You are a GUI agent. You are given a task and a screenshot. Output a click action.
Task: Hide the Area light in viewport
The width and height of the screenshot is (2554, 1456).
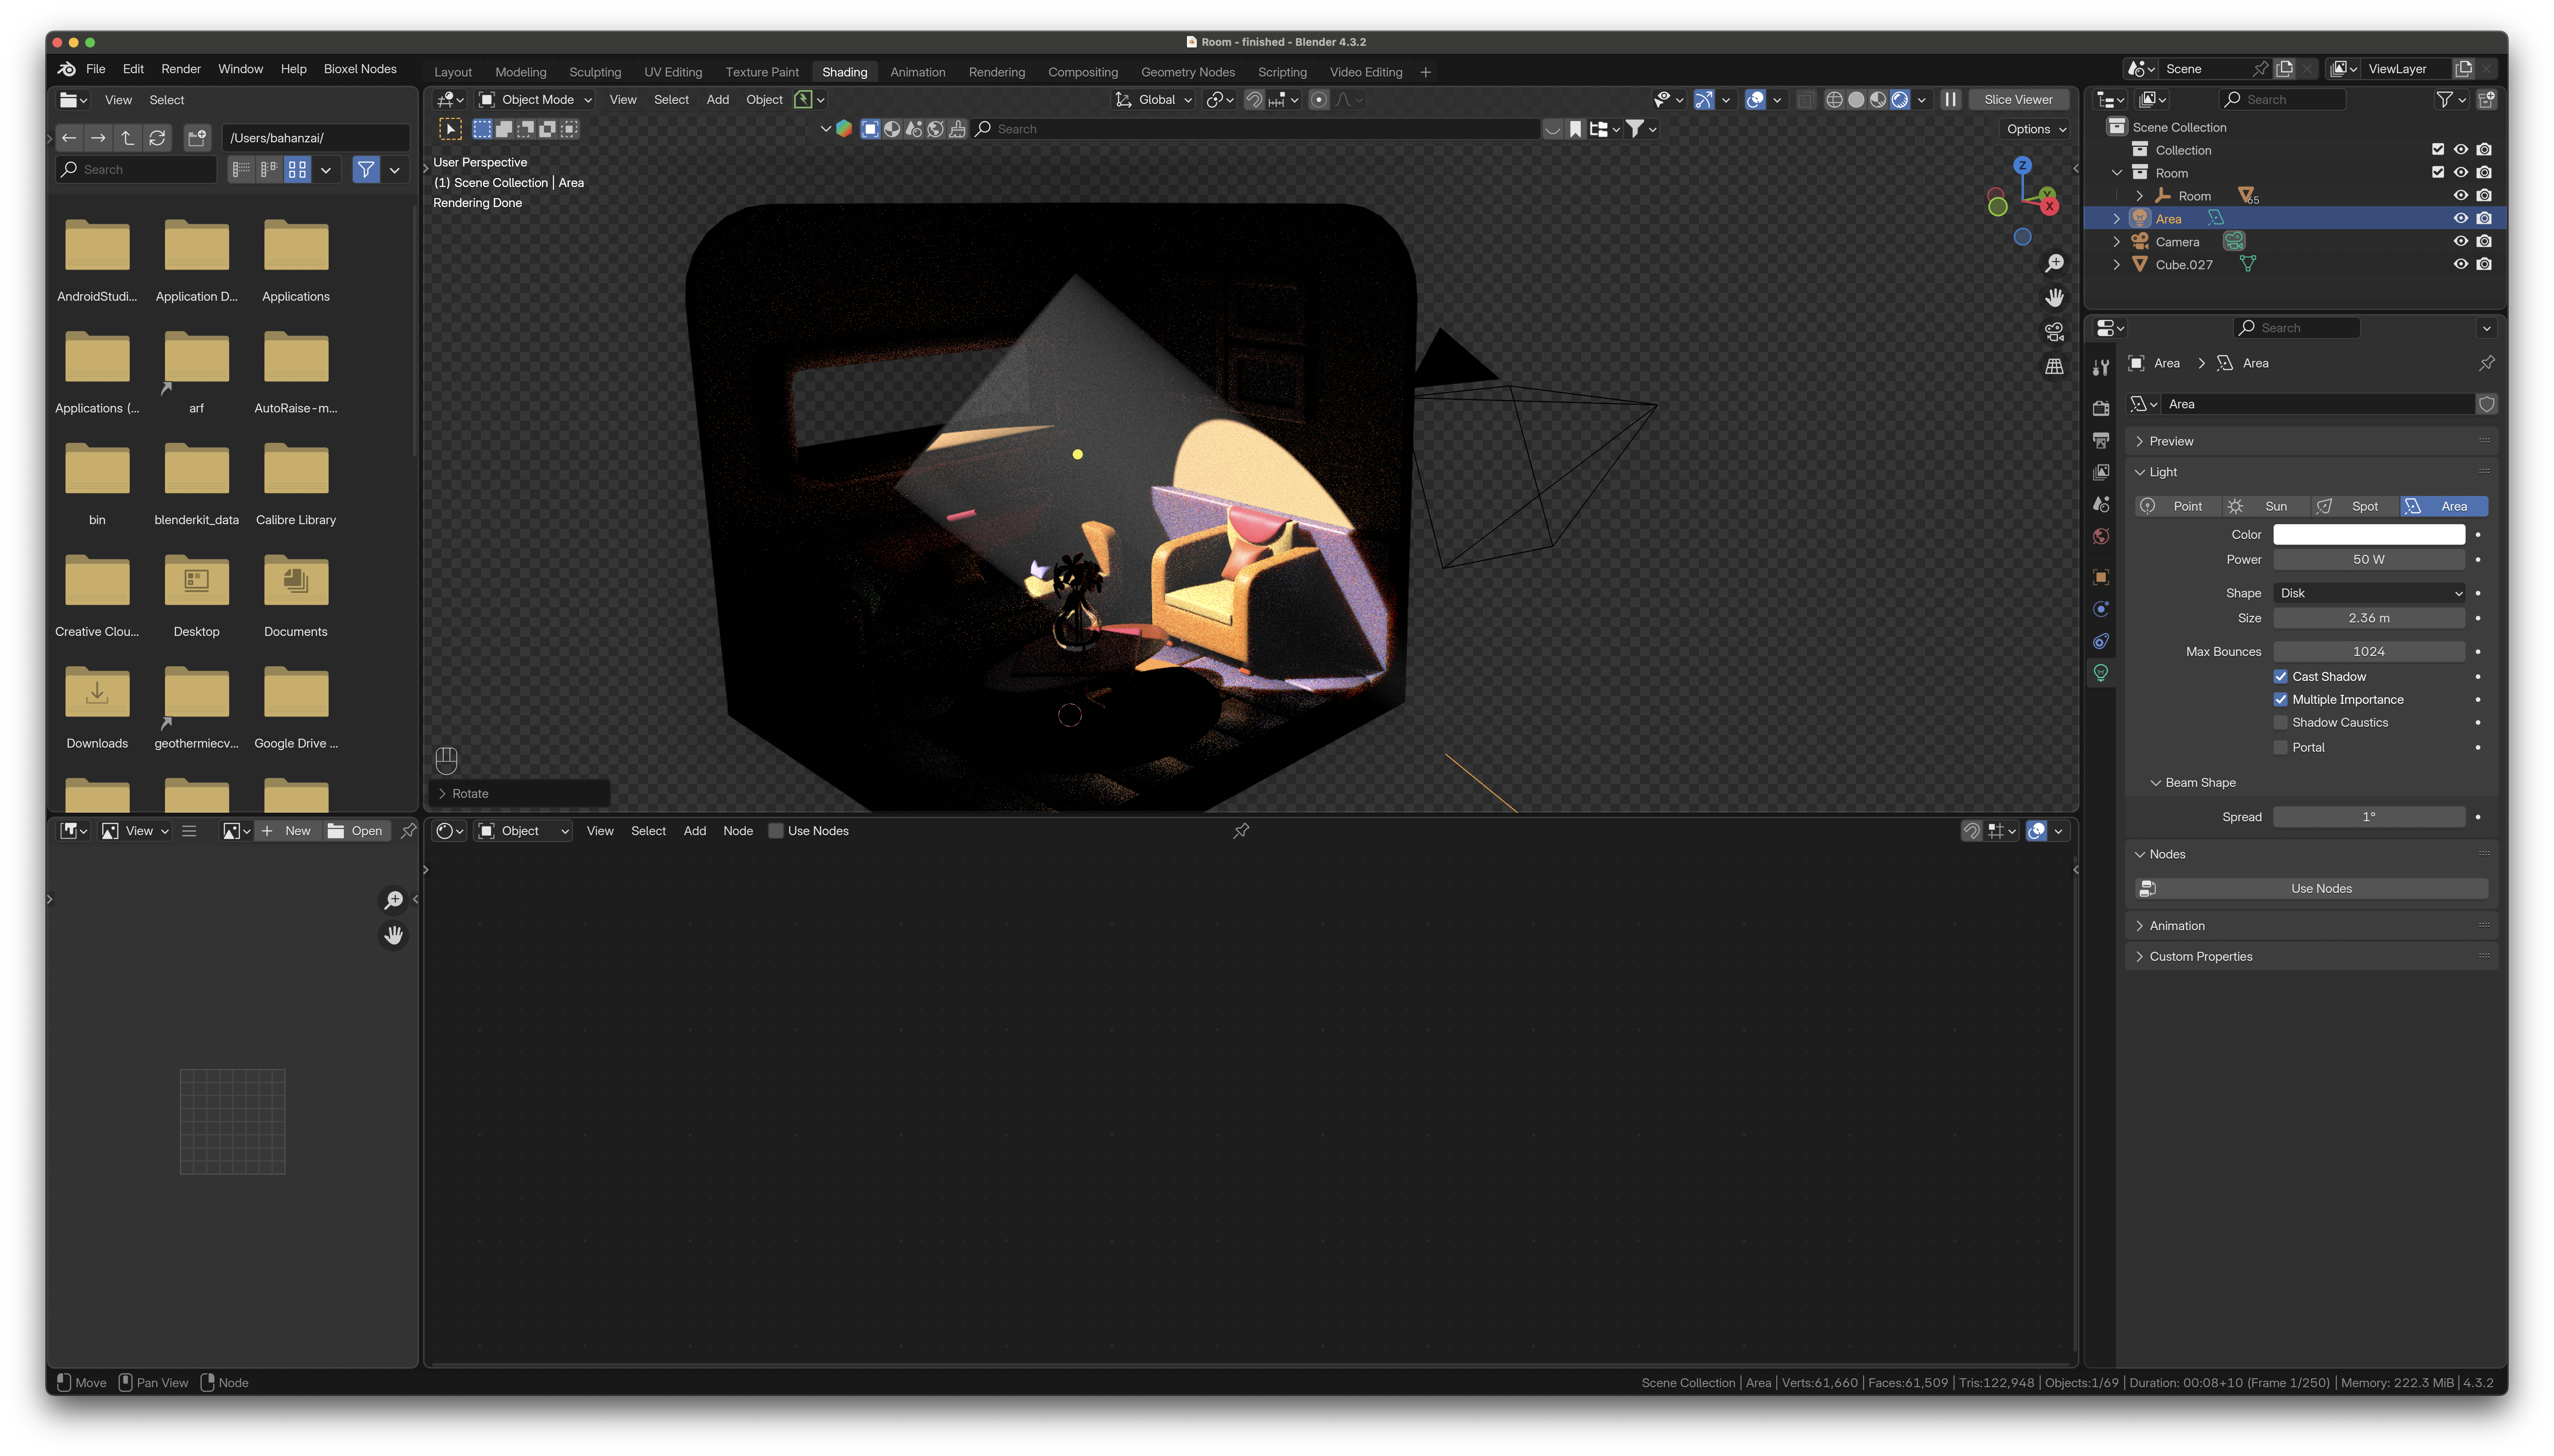pyautogui.click(x=2461, y=218)
